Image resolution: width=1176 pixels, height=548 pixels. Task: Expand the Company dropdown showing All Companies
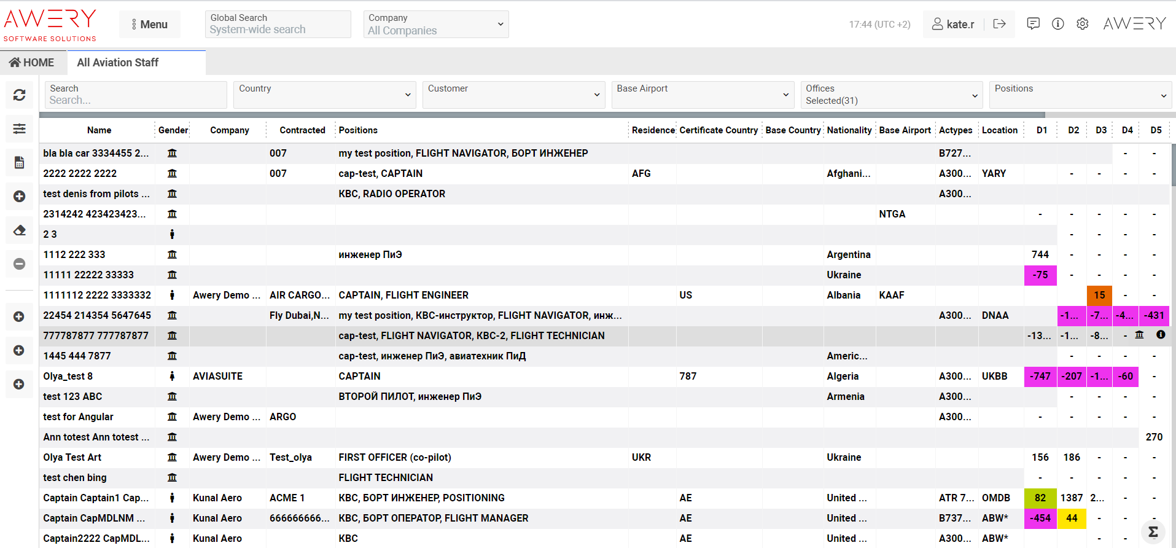pyautogui.click(x=436, y=25)
